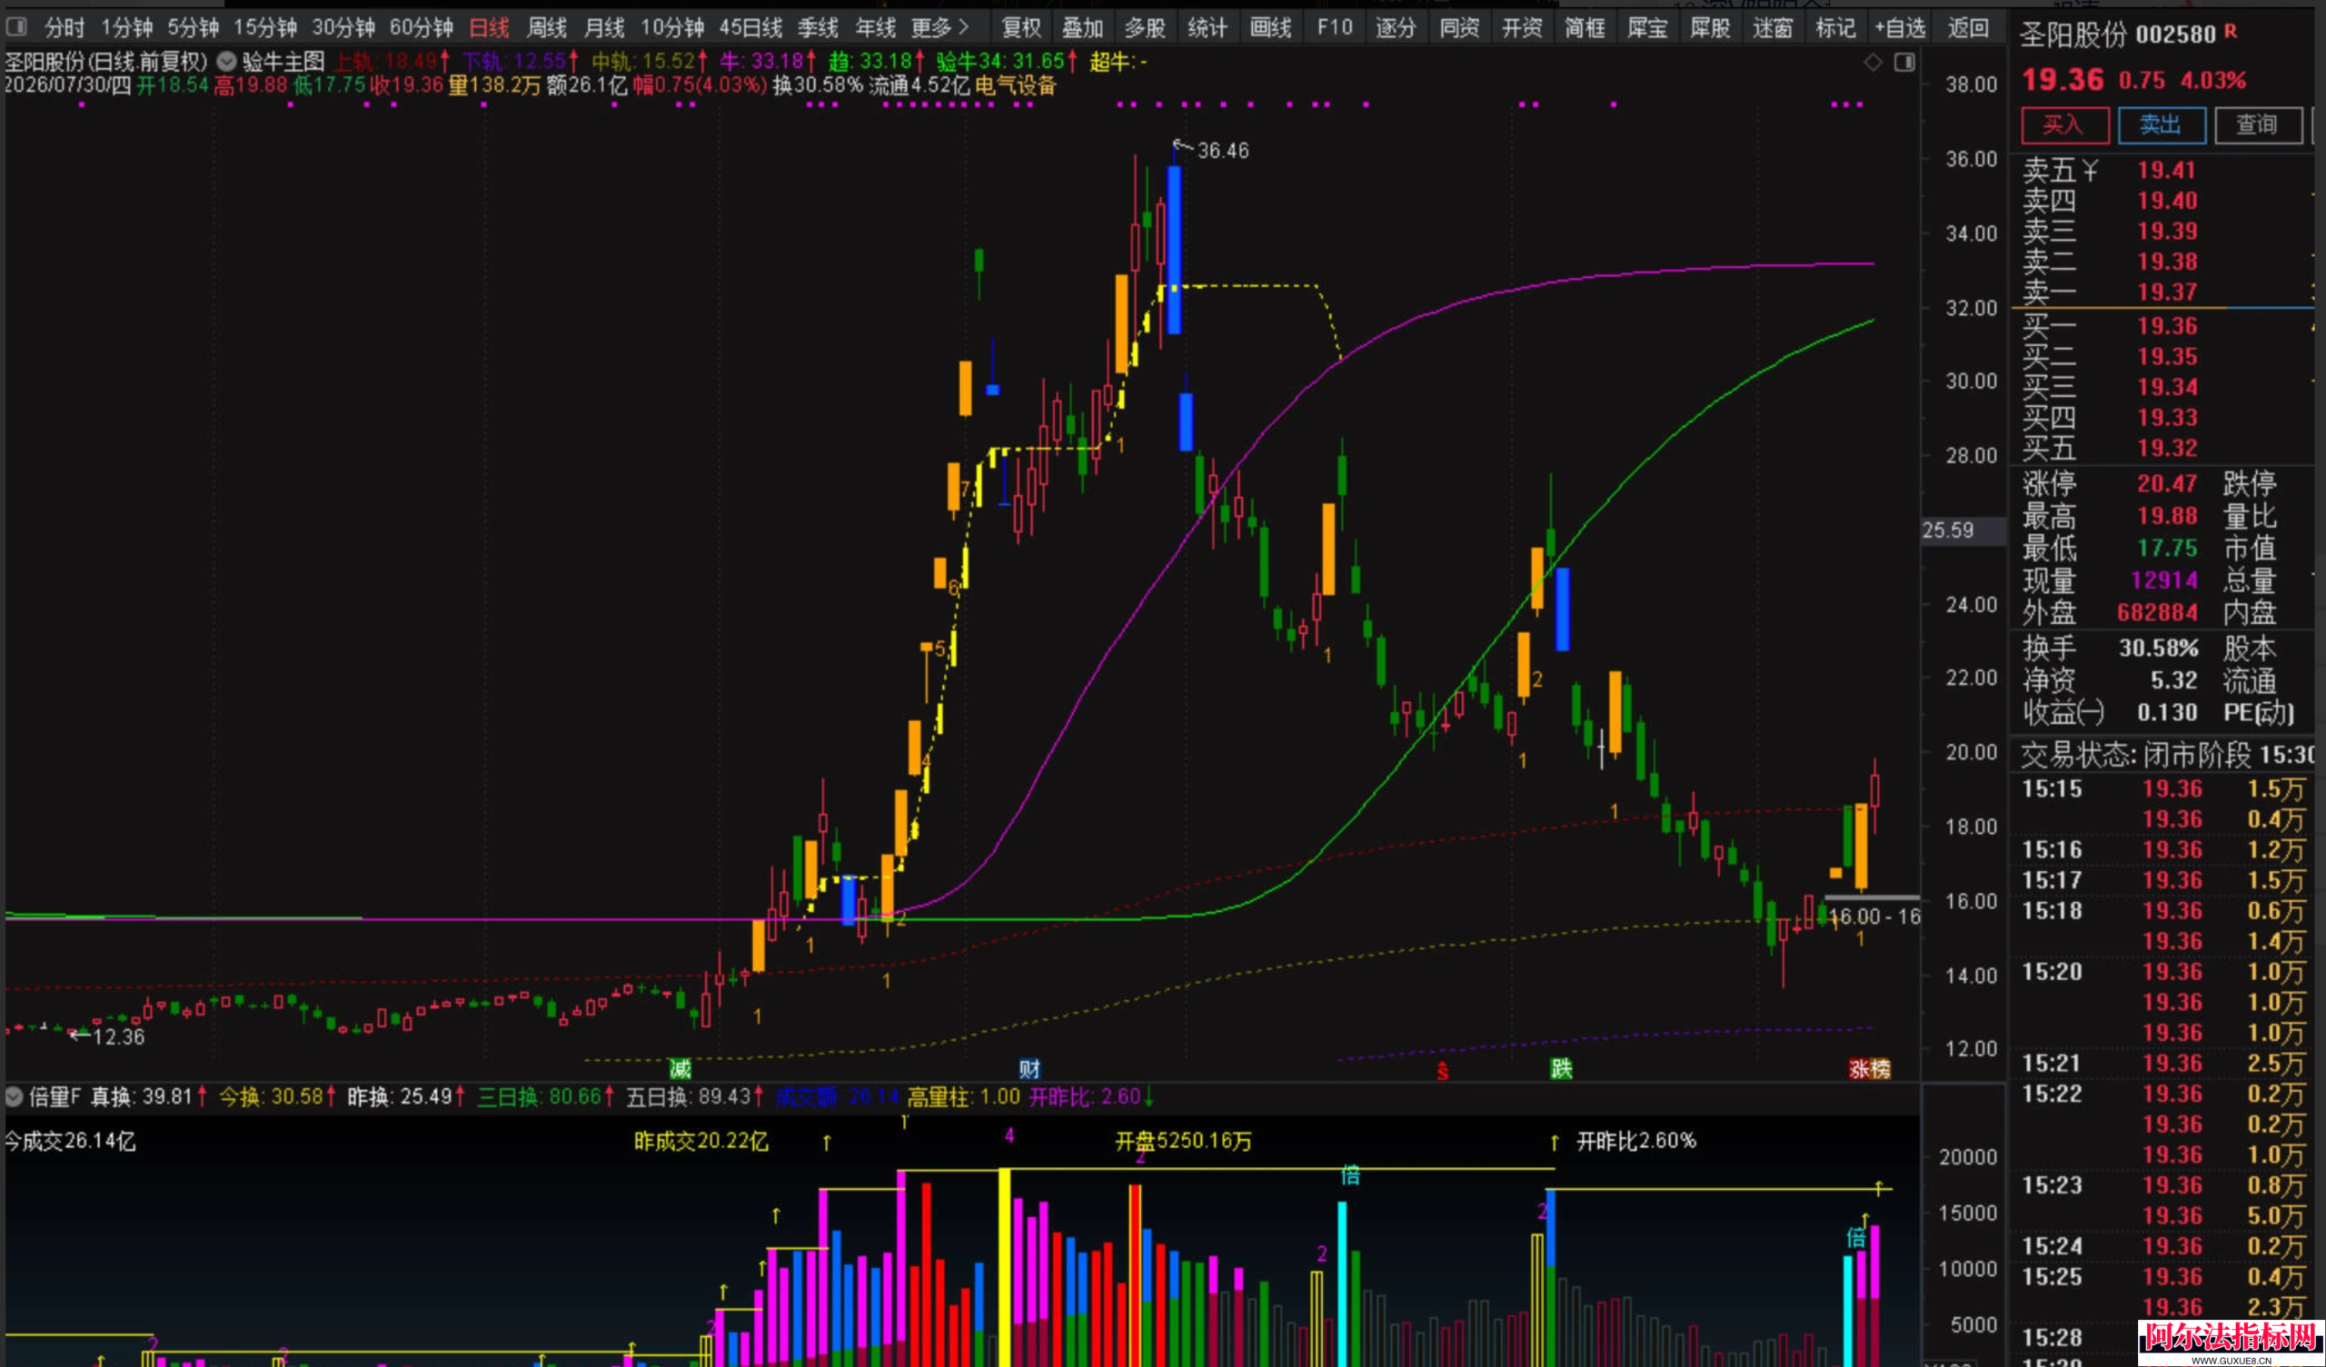Click the 买五 price 19.32
2326x1367 pixels.
[2167, 448]
